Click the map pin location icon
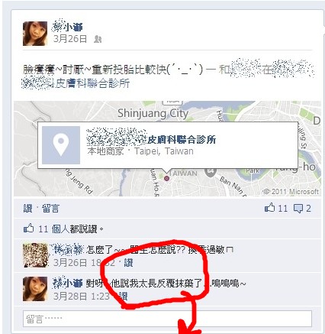The height and width of the screenshot is (334, 325). point(61,145)
